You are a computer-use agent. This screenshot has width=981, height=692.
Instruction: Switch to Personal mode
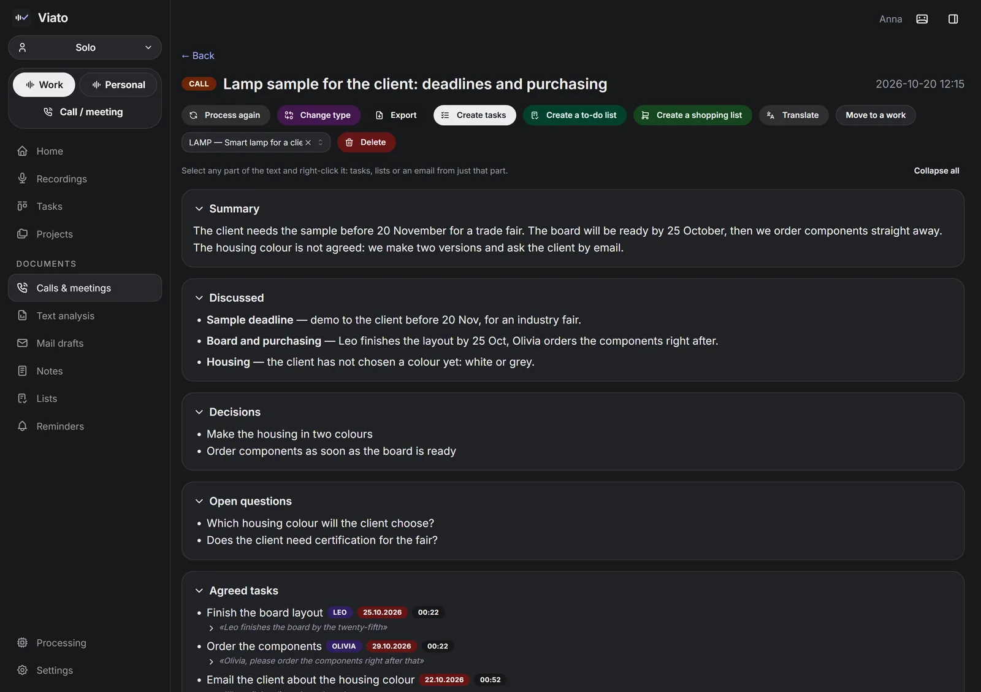[118, 85]
